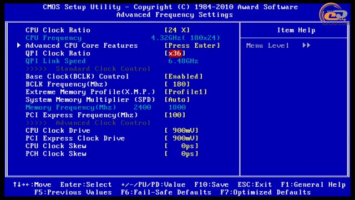Open the [24 X] CPU ratio value

(177, 30)
